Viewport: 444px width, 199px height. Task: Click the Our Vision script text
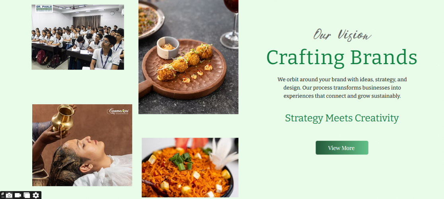coord(342,35)
